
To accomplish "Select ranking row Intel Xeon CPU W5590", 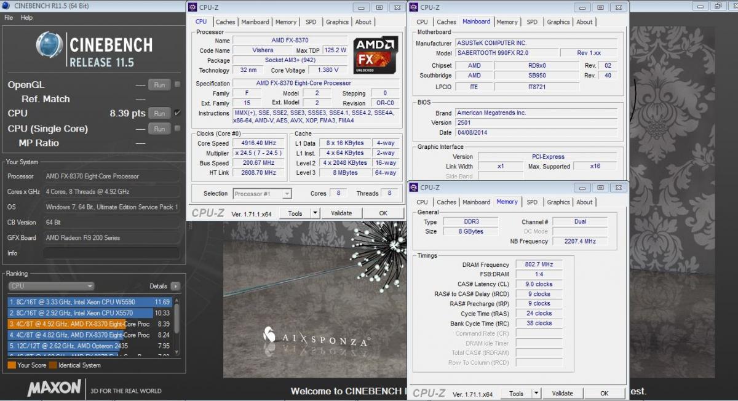I will (x=90, y=302).
